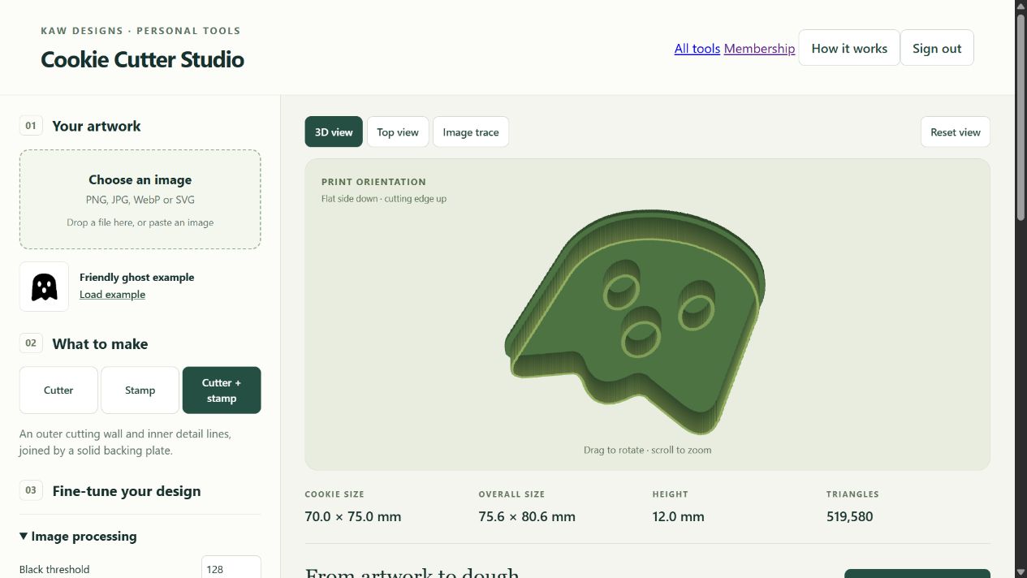Image resolution: width=1027 pixels, height=578 pixels.
Task: Click the triangles count 519,580
Action: 850,516
